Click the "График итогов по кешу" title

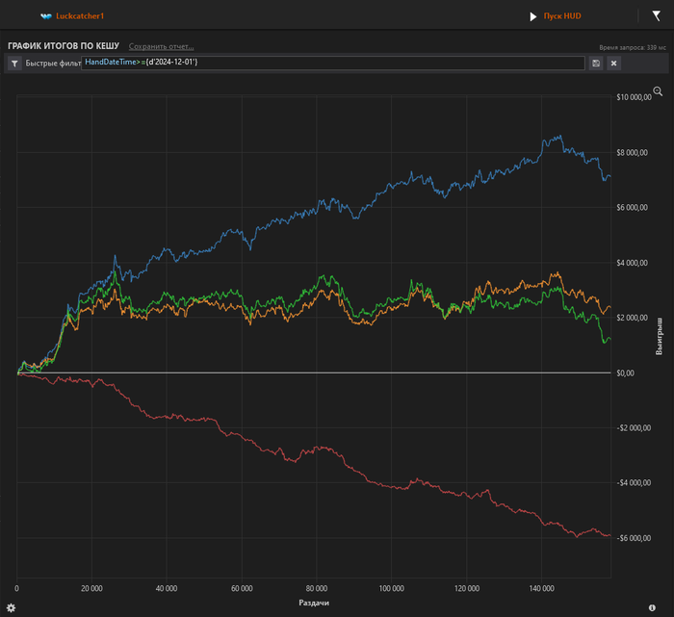[64, 46]
